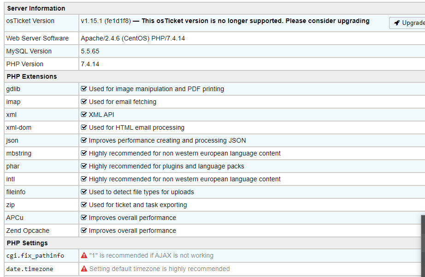Click the red warning icon for date.timezone

pos(84,269)
